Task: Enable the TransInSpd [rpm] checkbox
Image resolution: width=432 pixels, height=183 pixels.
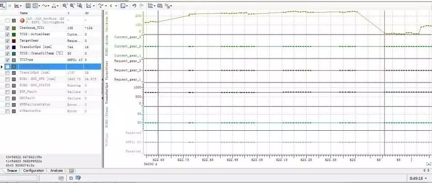Action: [7, 73]
